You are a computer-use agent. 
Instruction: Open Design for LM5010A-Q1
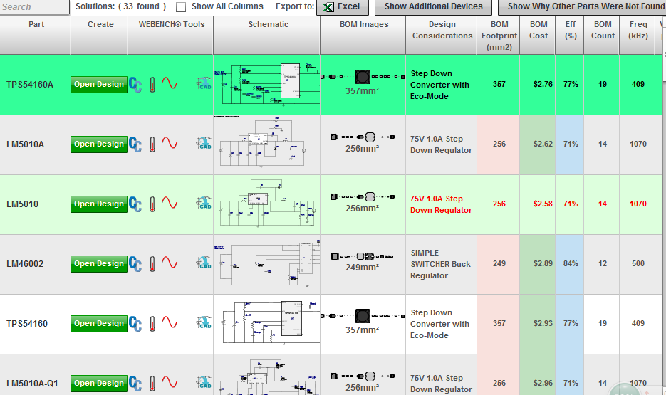point(99,384)
